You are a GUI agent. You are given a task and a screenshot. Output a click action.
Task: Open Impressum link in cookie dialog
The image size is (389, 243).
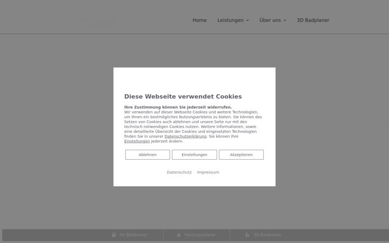pos(208,172)
